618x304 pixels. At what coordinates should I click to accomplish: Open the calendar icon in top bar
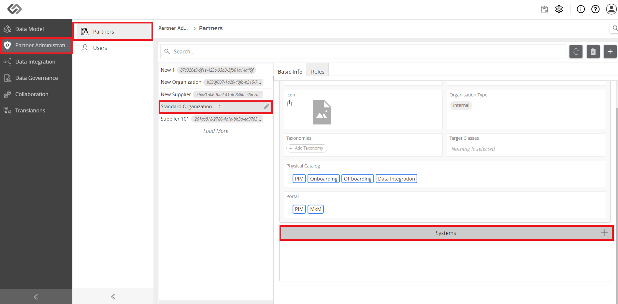pyautogui.click(x=544, y=9)
